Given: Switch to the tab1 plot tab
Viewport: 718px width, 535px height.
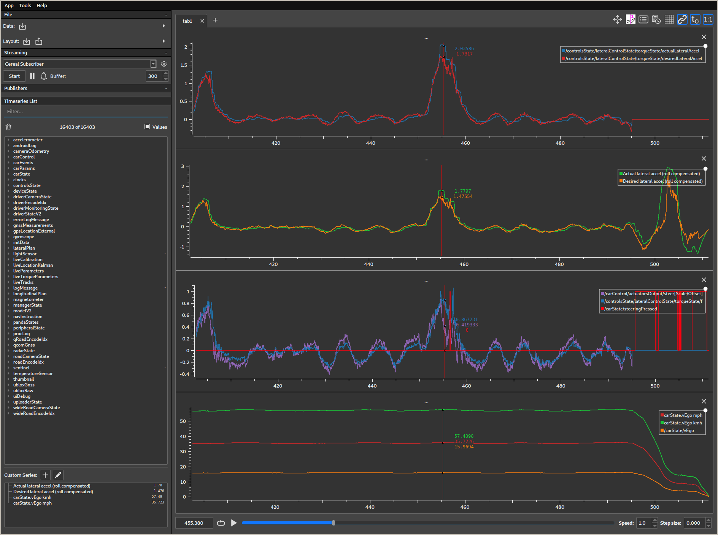Looking at the screenshot, I should pos(187,21).
